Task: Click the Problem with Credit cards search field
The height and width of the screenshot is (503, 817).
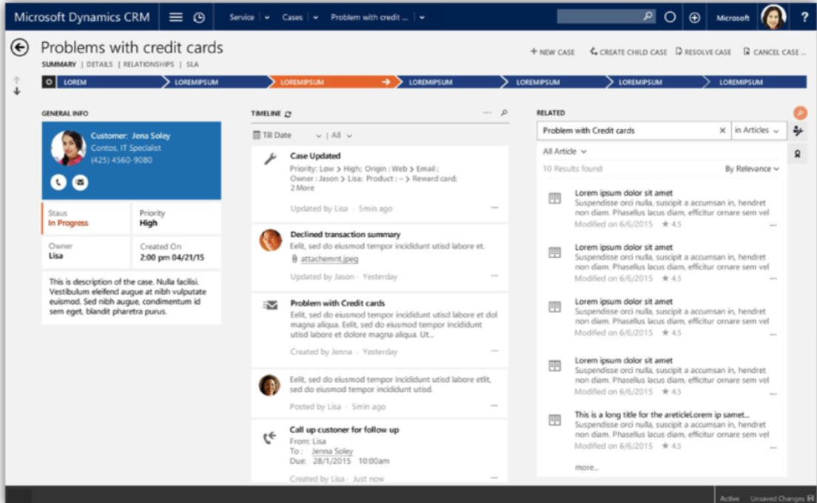Action: point(628,131)
